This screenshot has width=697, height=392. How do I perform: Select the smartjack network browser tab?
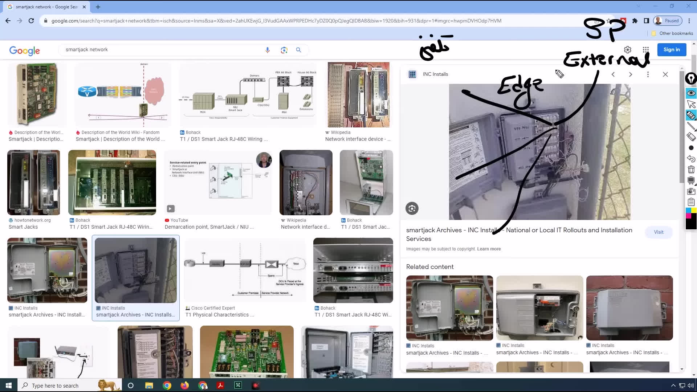click(46, 7)
